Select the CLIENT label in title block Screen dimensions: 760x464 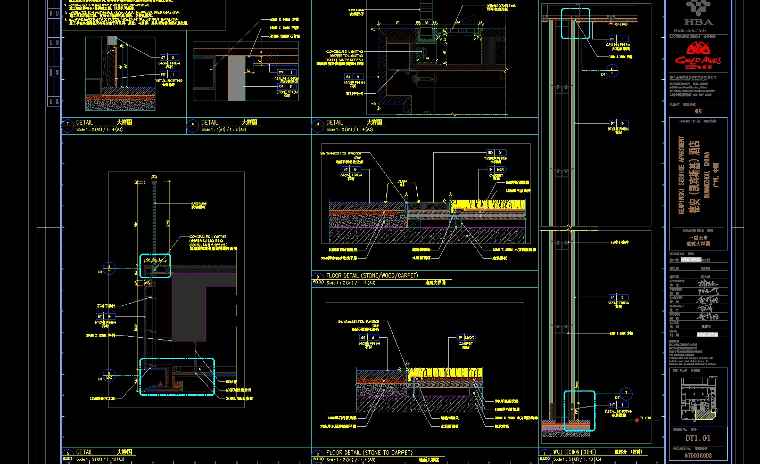(675, 105)
